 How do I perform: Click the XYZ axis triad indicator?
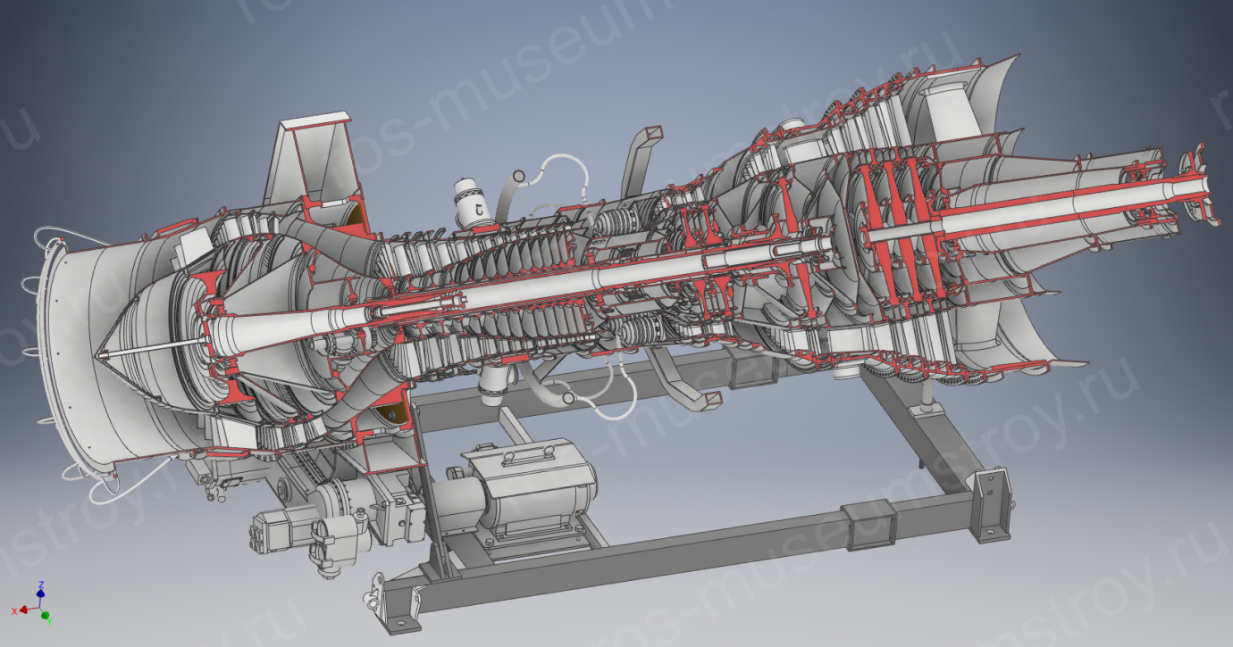(38, 601)
